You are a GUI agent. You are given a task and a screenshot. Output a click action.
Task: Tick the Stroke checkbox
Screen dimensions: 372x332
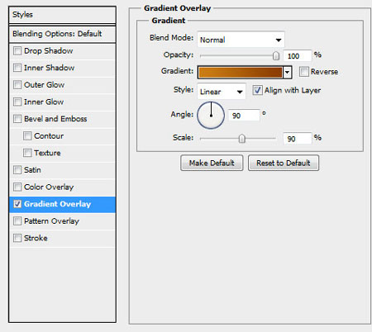pos(17,238)
